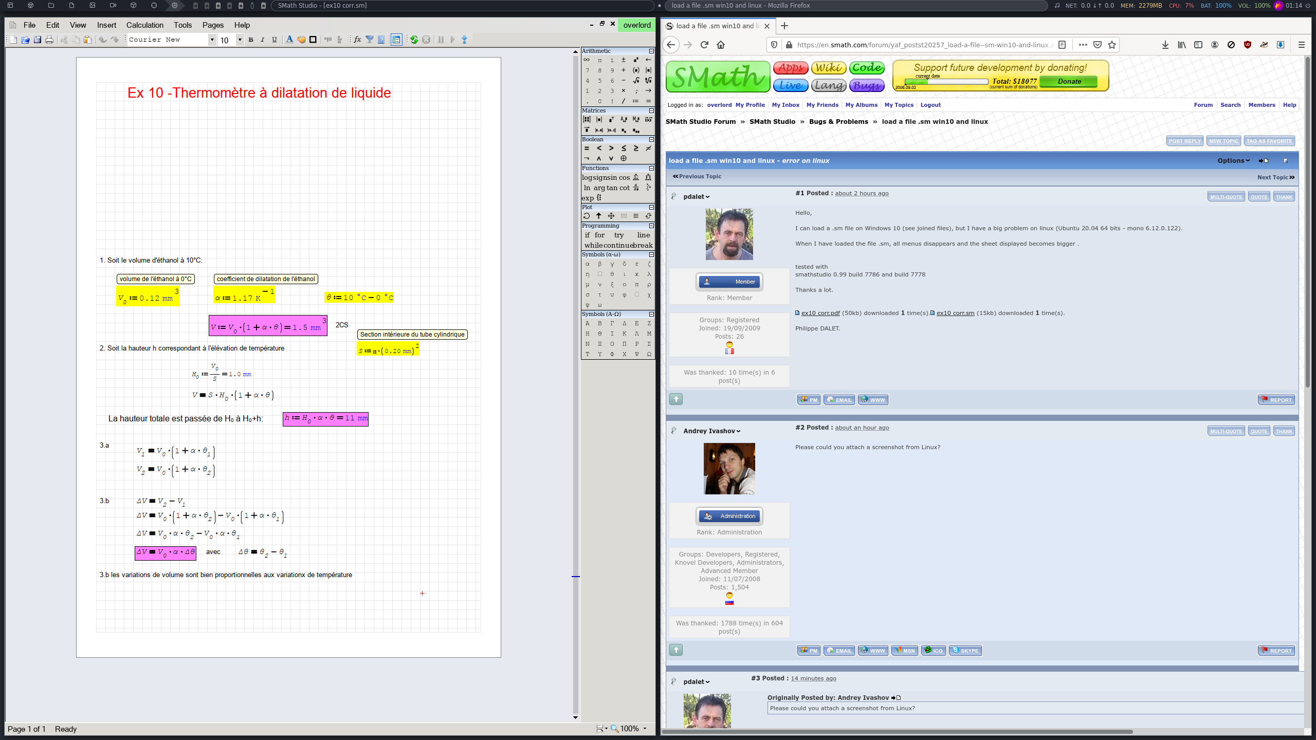Click the Open file icon
Image resolution: width=1316 pixels, height=740 pixels.
25,40
